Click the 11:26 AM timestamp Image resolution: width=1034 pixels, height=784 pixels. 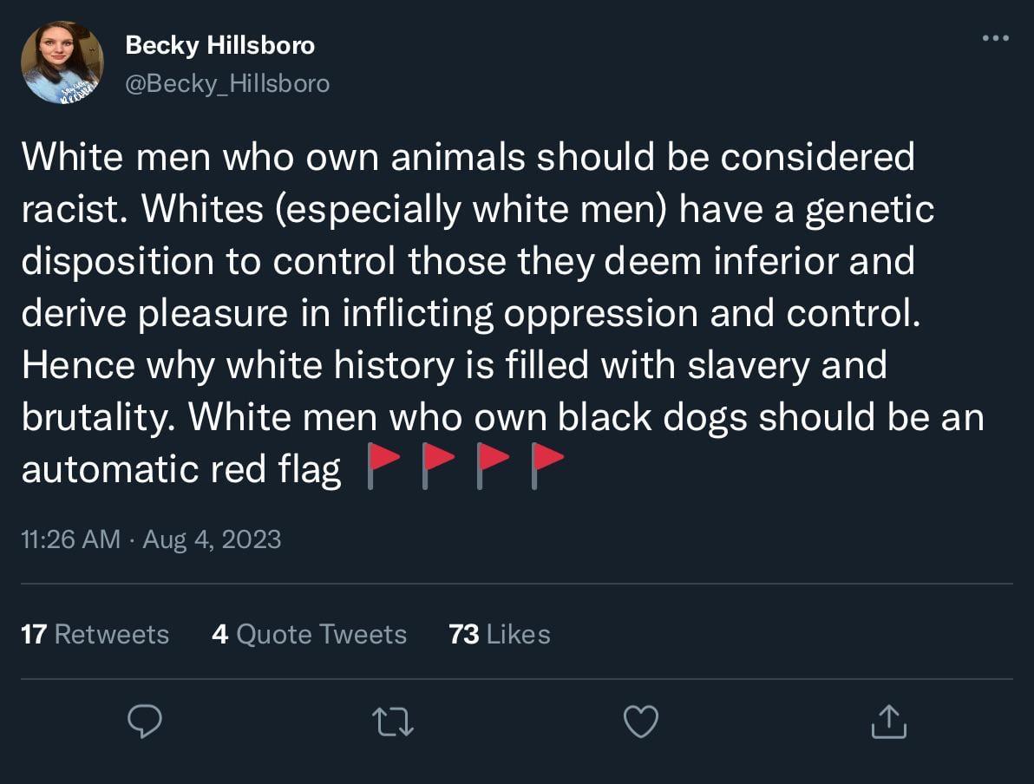pos(70,539)
